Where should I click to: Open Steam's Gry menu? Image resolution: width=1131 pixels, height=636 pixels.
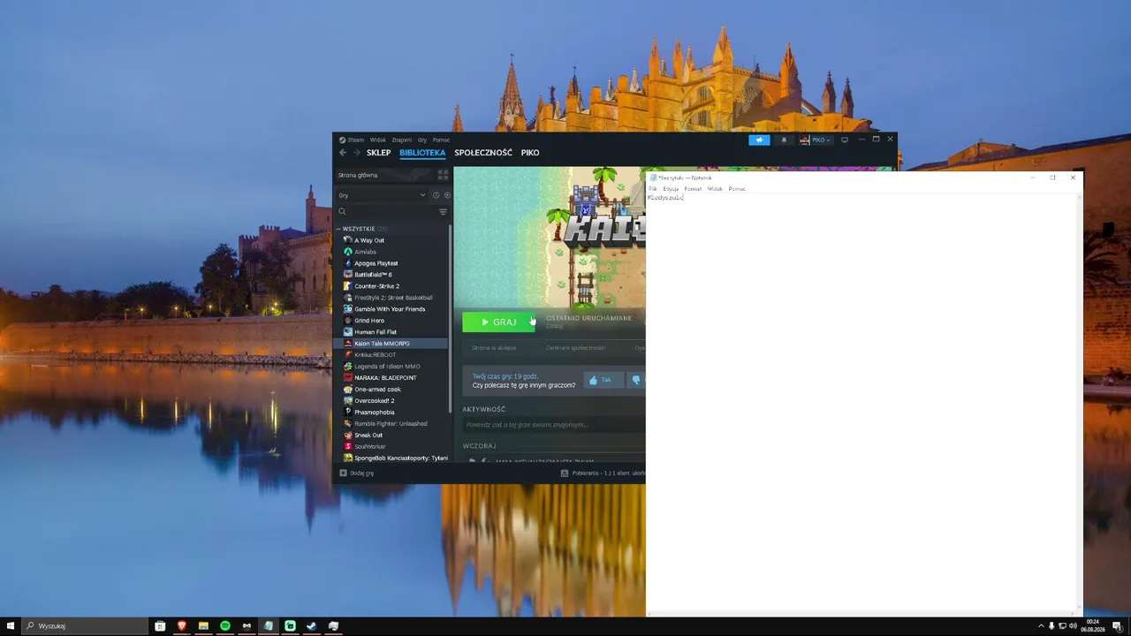(422, 140)
